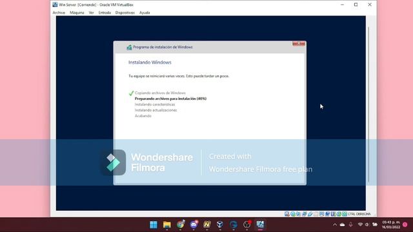Click the green checkmark beside Copiando archivos

131,93
